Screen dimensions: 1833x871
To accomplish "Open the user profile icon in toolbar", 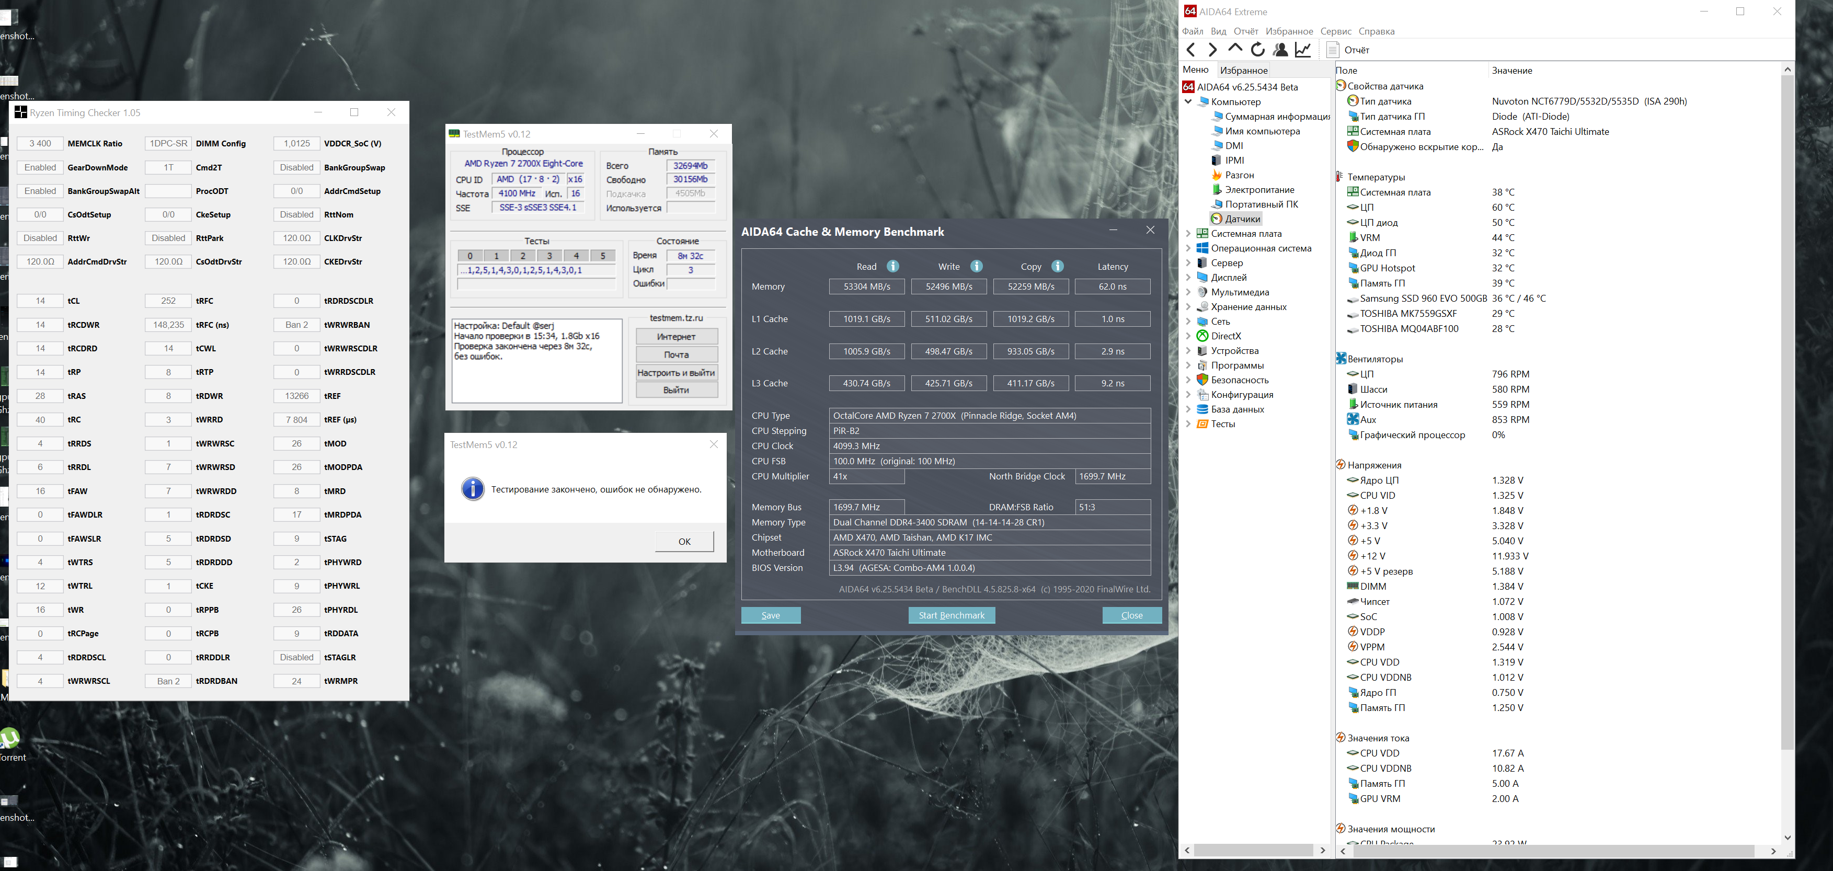I will click(x=1280, y=50).
